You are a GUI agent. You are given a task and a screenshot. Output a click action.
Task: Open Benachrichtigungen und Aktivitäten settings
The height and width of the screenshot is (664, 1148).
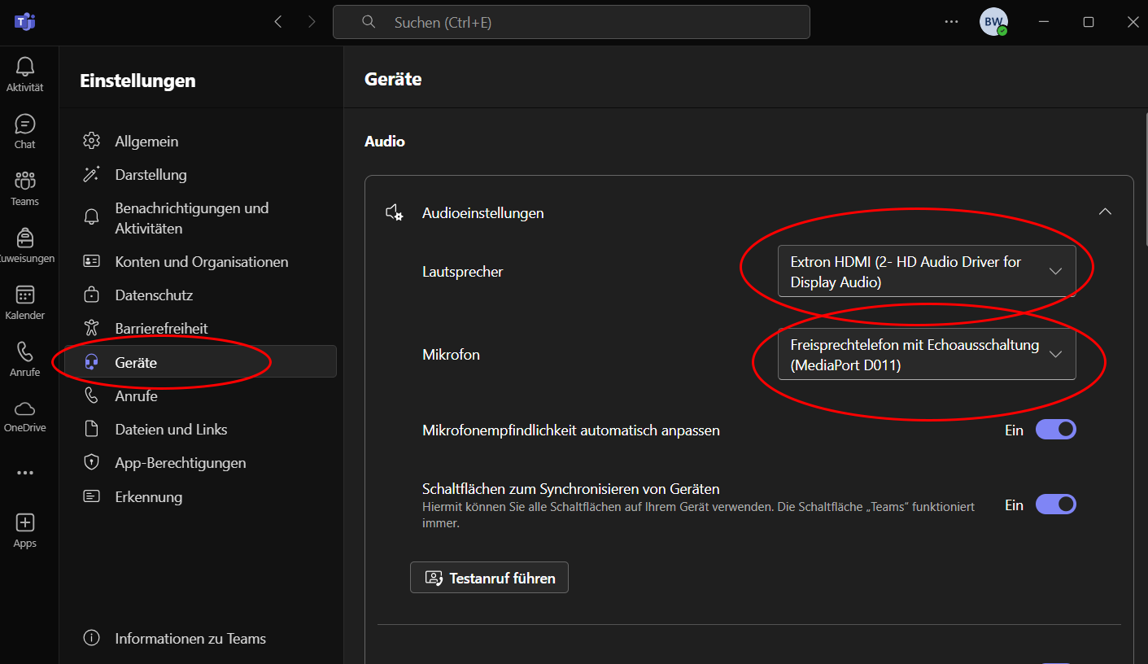click(x=200, y=218)
